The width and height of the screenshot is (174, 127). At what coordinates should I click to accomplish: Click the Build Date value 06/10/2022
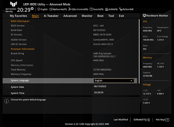coord(99,30)
